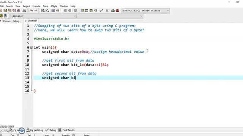Click the #include<stdio.h> line
The width and height of the screenshot is (243, 136).
tap(52, 39)
